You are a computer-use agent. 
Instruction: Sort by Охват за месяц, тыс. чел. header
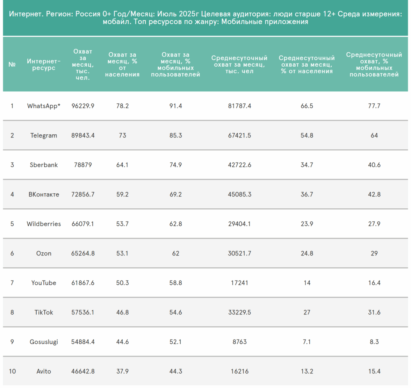coord(83,65)
